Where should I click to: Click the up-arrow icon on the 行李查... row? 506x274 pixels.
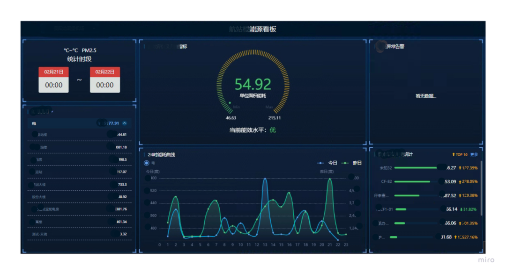coord(460,196)
